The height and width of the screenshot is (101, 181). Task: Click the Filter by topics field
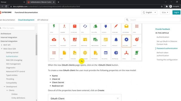(18, 28)
